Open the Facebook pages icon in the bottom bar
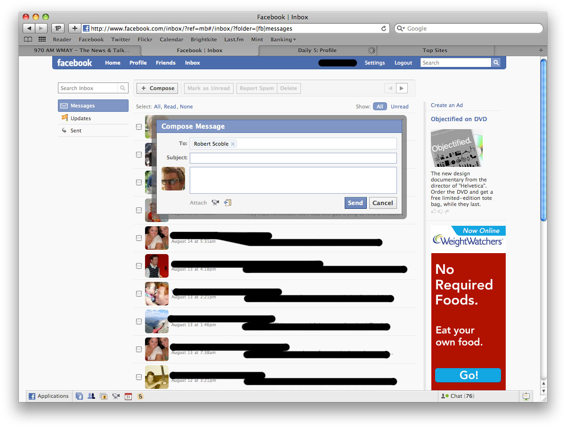Viewport: 566px width, 428px height. click(79, 396)
